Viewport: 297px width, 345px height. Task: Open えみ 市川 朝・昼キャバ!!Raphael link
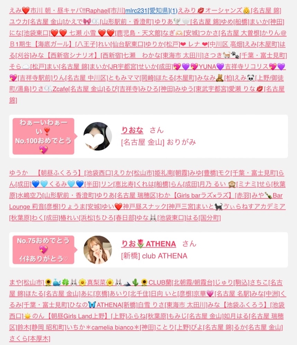[67, 11]
